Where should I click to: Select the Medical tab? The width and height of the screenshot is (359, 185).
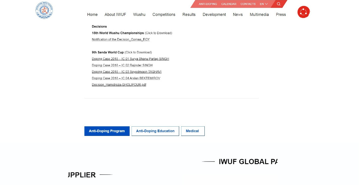point(193,131)
